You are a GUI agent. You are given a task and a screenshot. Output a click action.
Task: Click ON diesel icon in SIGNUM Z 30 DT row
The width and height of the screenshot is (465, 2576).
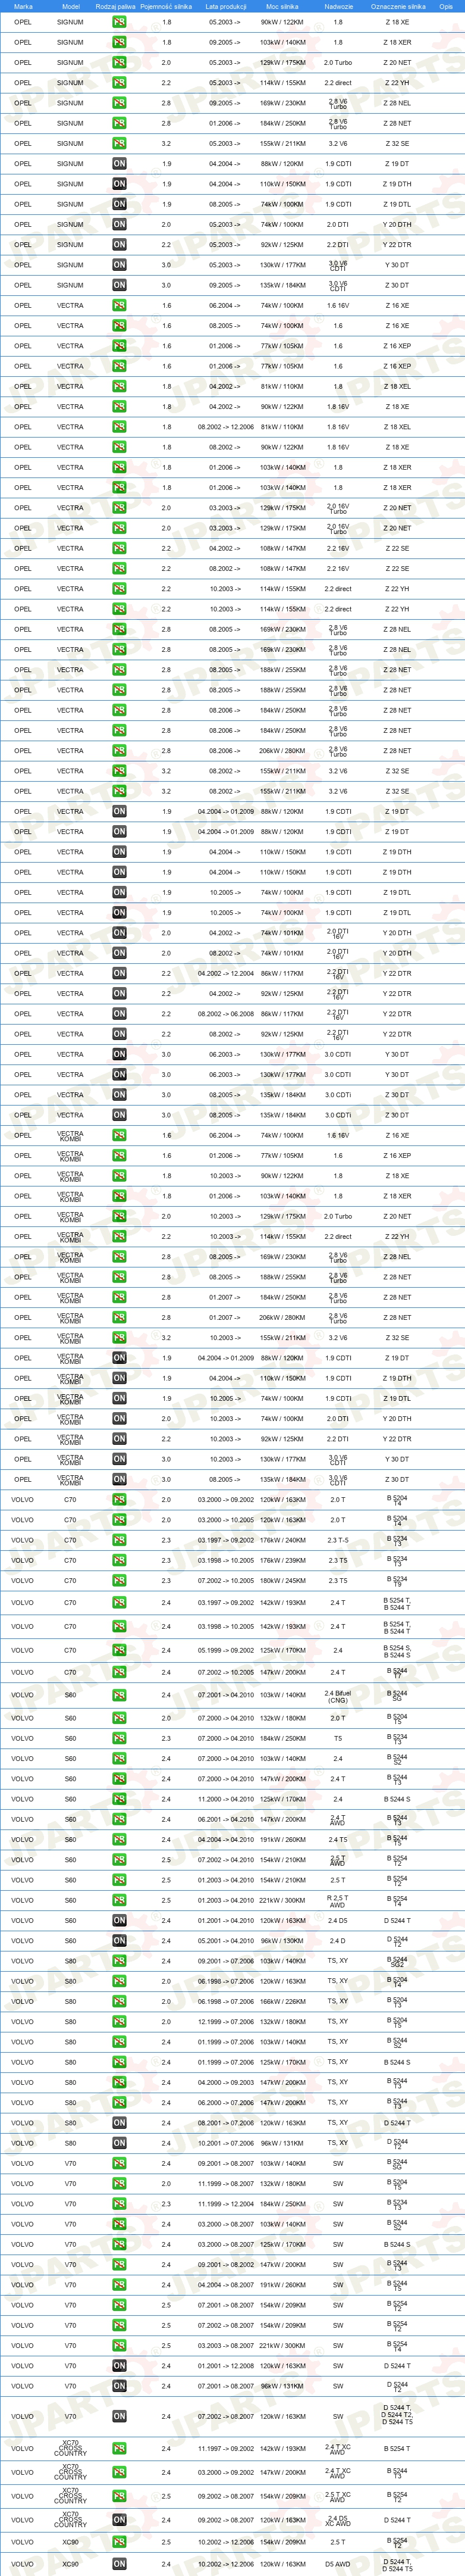(119, 285)
